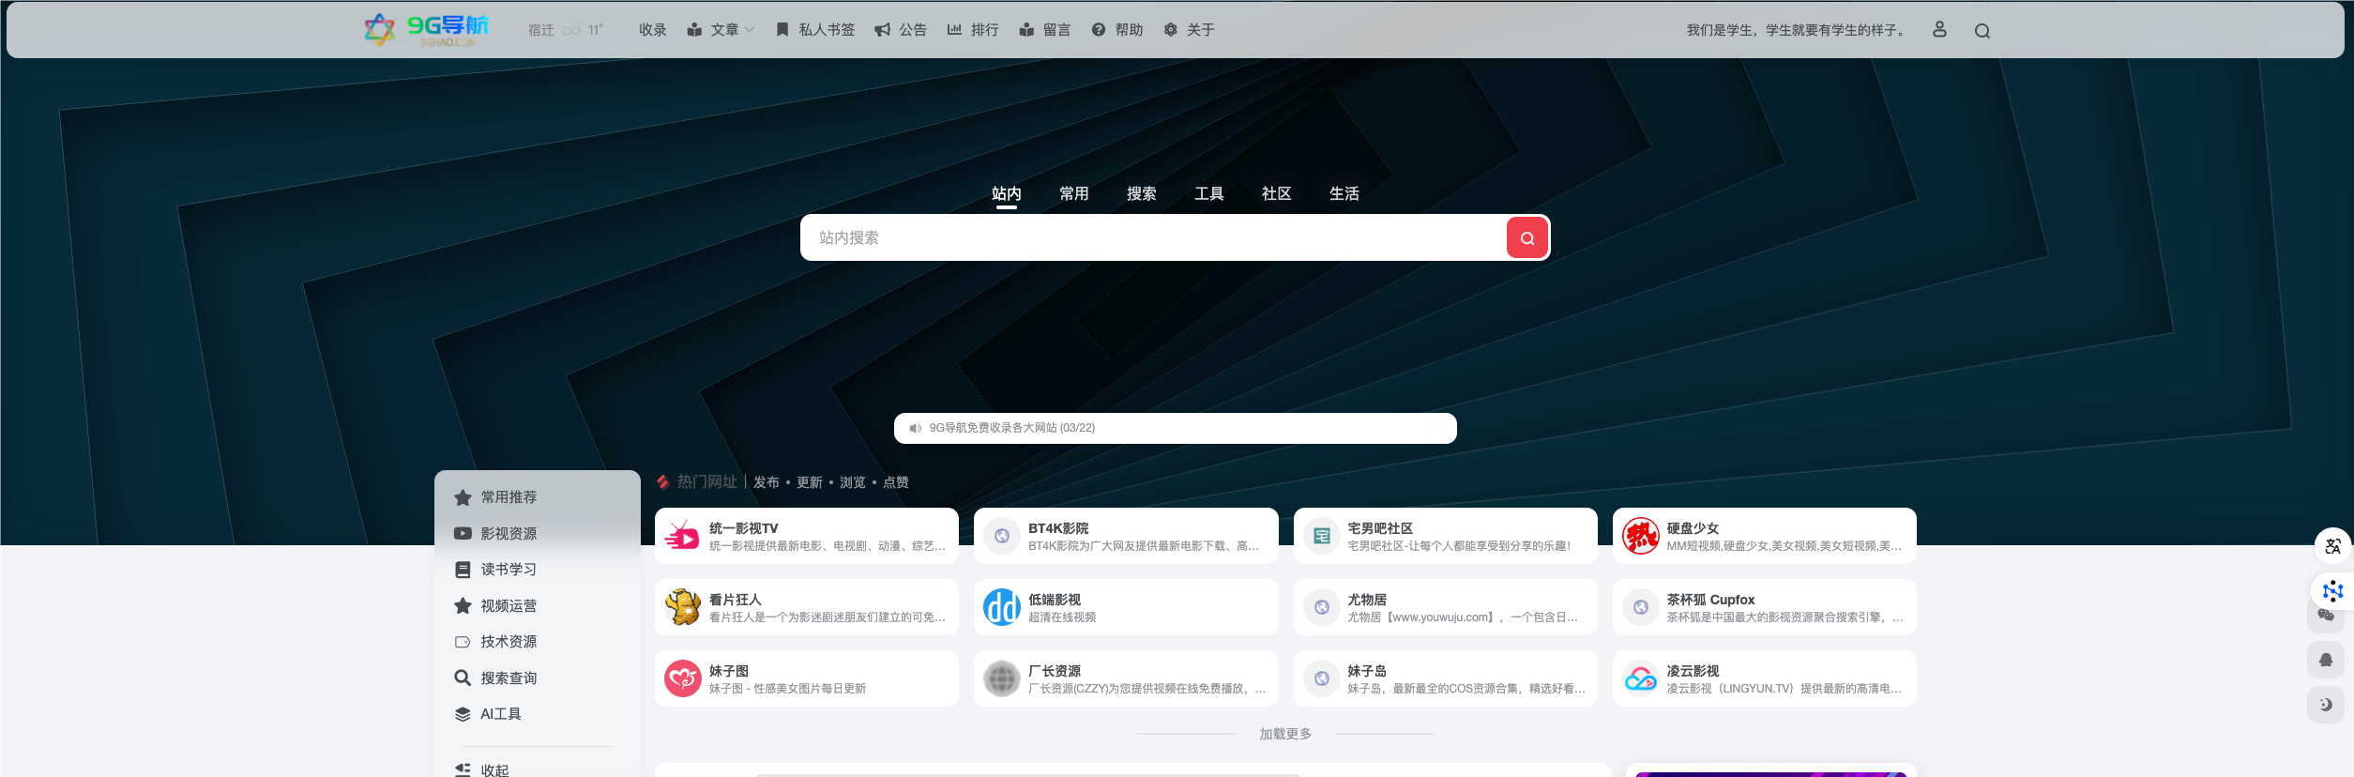Open the 9G导航免费收录各大网站 announcement
The height and width of the screenshot is (777, 2354).
[x=1012, y=428]
